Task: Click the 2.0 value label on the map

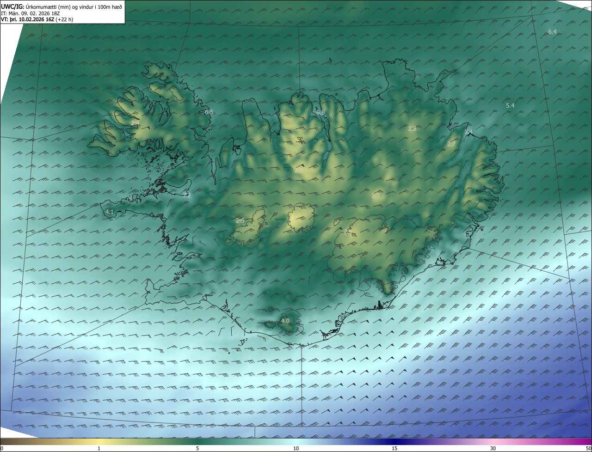Action: coord(299,170)
